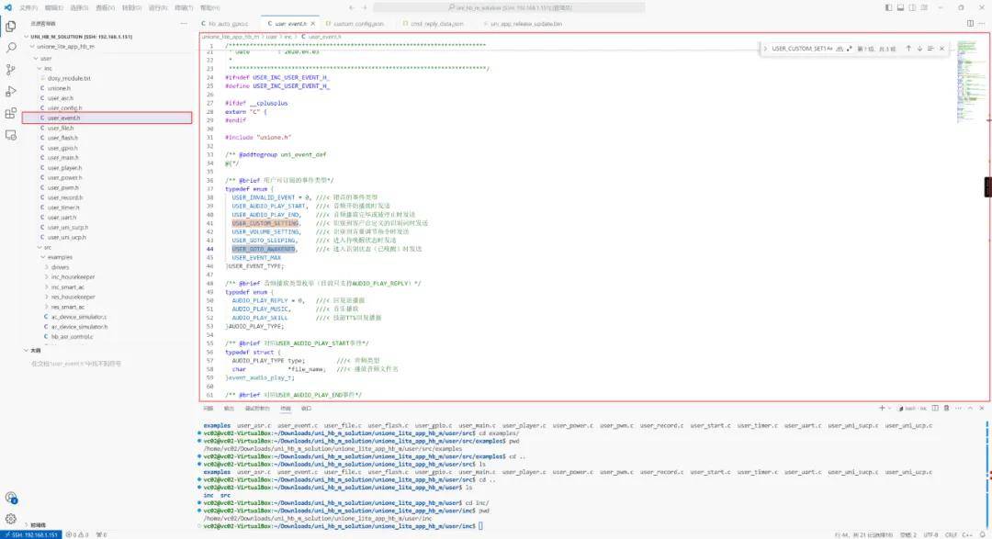Toggle Match Whole Word in find widget
This screenshot has height=539, width=992.
point(839,49)
